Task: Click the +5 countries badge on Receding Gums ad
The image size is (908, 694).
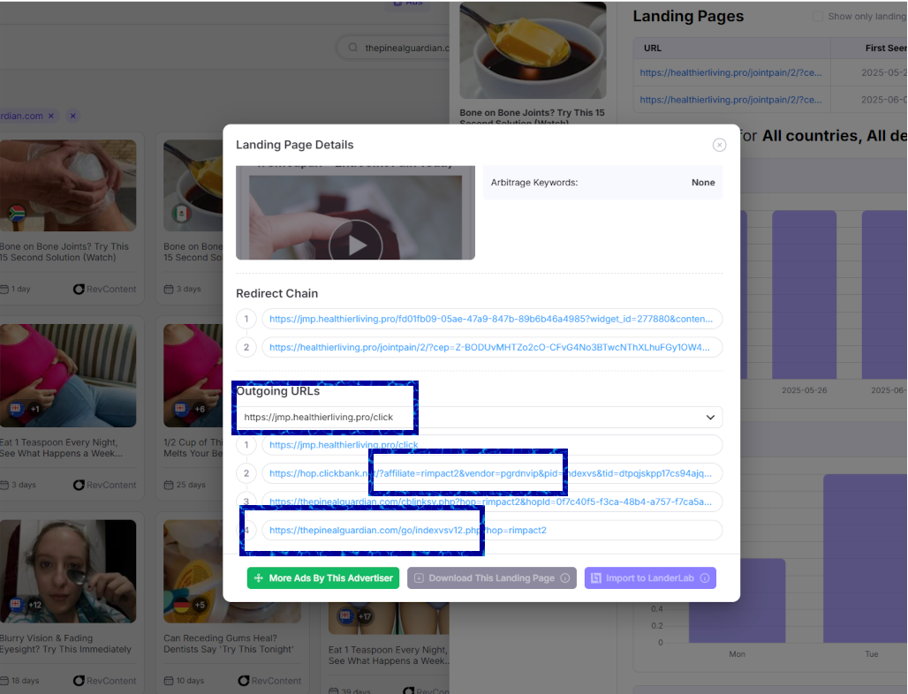Action: (200, 605)
